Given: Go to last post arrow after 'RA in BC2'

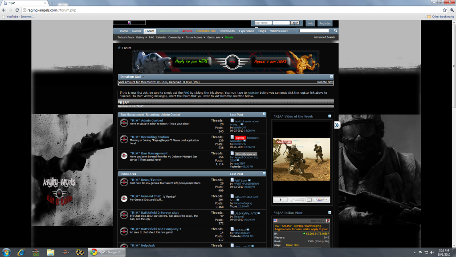Looking at the screenshot, I should pos(248,230).
